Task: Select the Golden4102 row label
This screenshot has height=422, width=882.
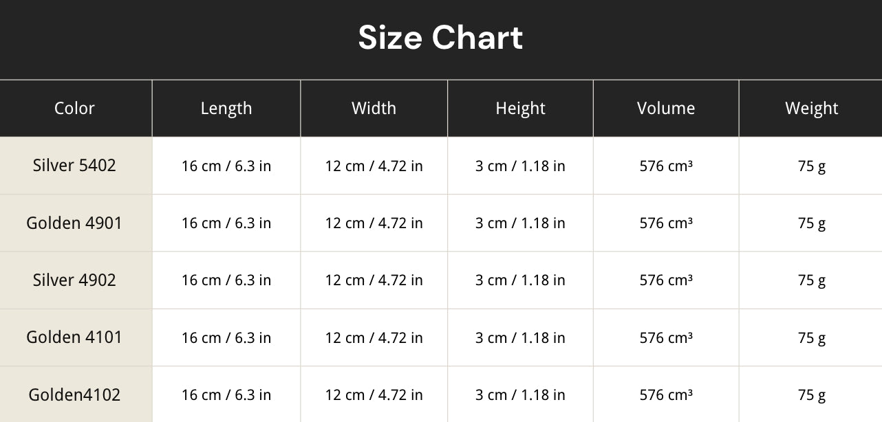Action: click(74, 395)
